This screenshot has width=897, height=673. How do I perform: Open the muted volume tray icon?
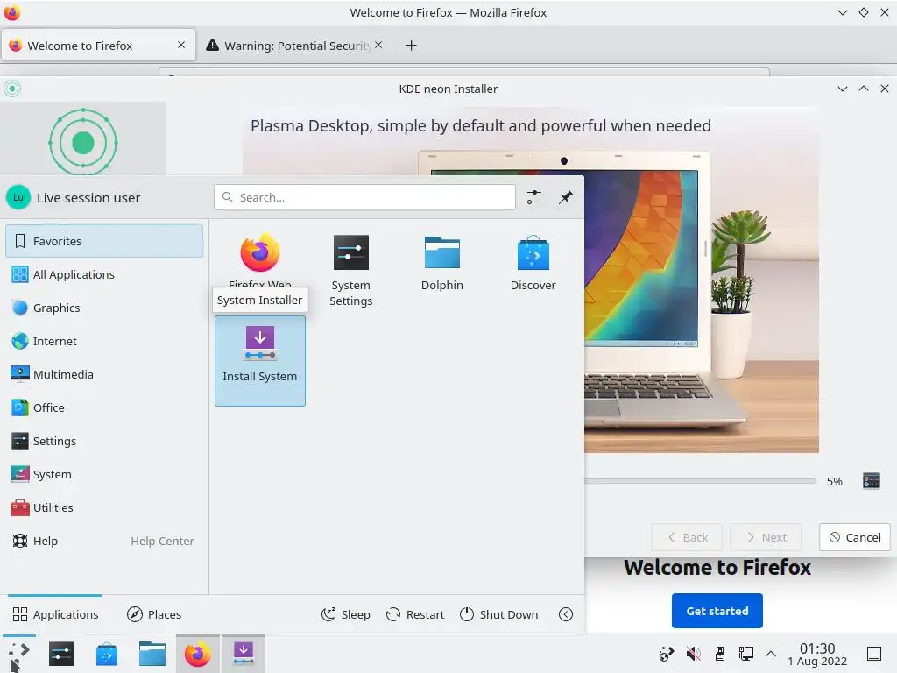click(x=694, y=654)
